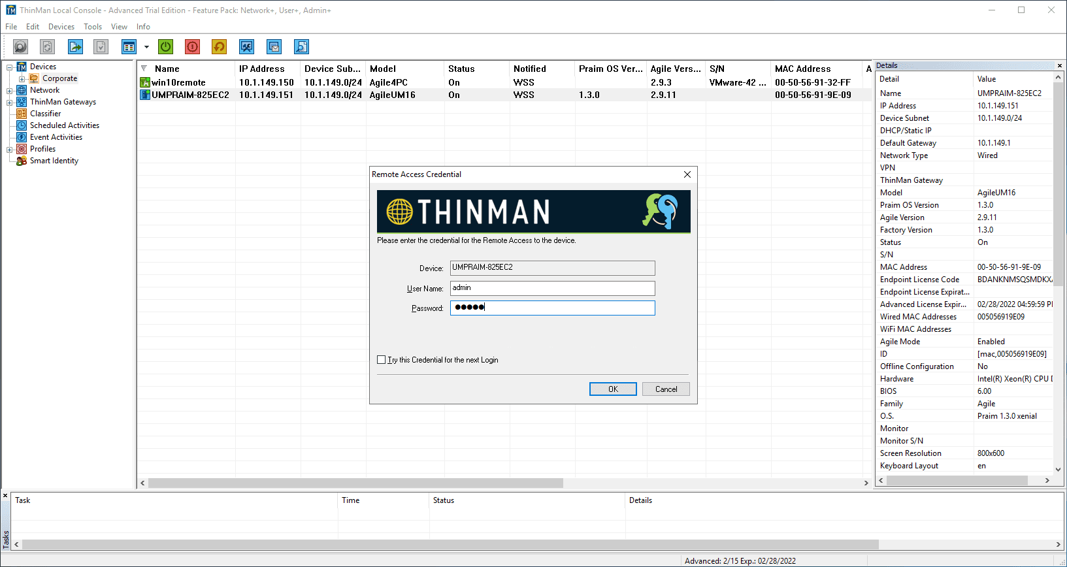Expand the Network tree node
The image size is (1067, 567).
[10, 91]
